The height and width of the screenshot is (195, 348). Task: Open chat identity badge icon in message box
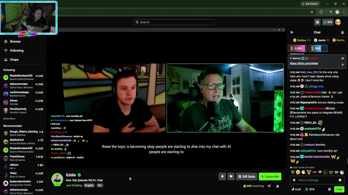(294, 180)
